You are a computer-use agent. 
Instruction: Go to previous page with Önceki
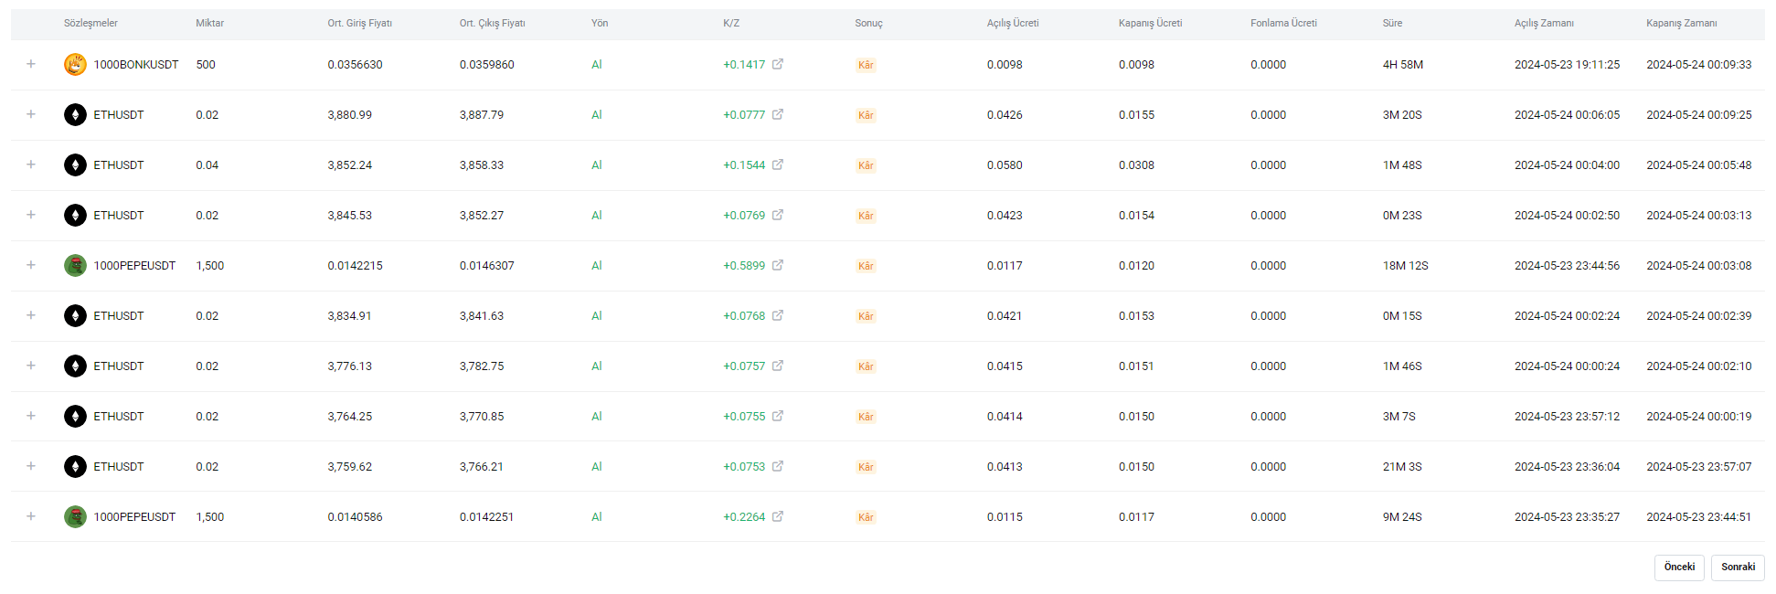click(x=1679, y=567)
